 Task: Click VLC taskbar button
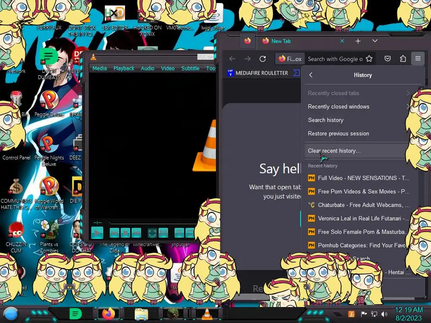pyautogui.click(x=207, y=314)
